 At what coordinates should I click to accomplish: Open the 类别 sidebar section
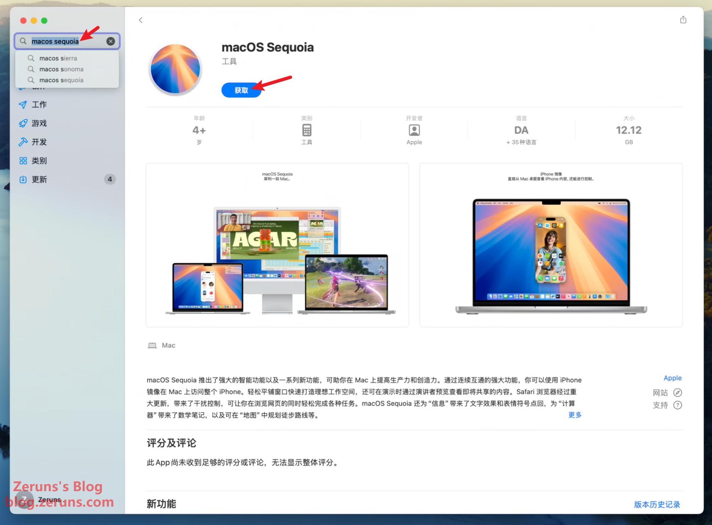39,161
